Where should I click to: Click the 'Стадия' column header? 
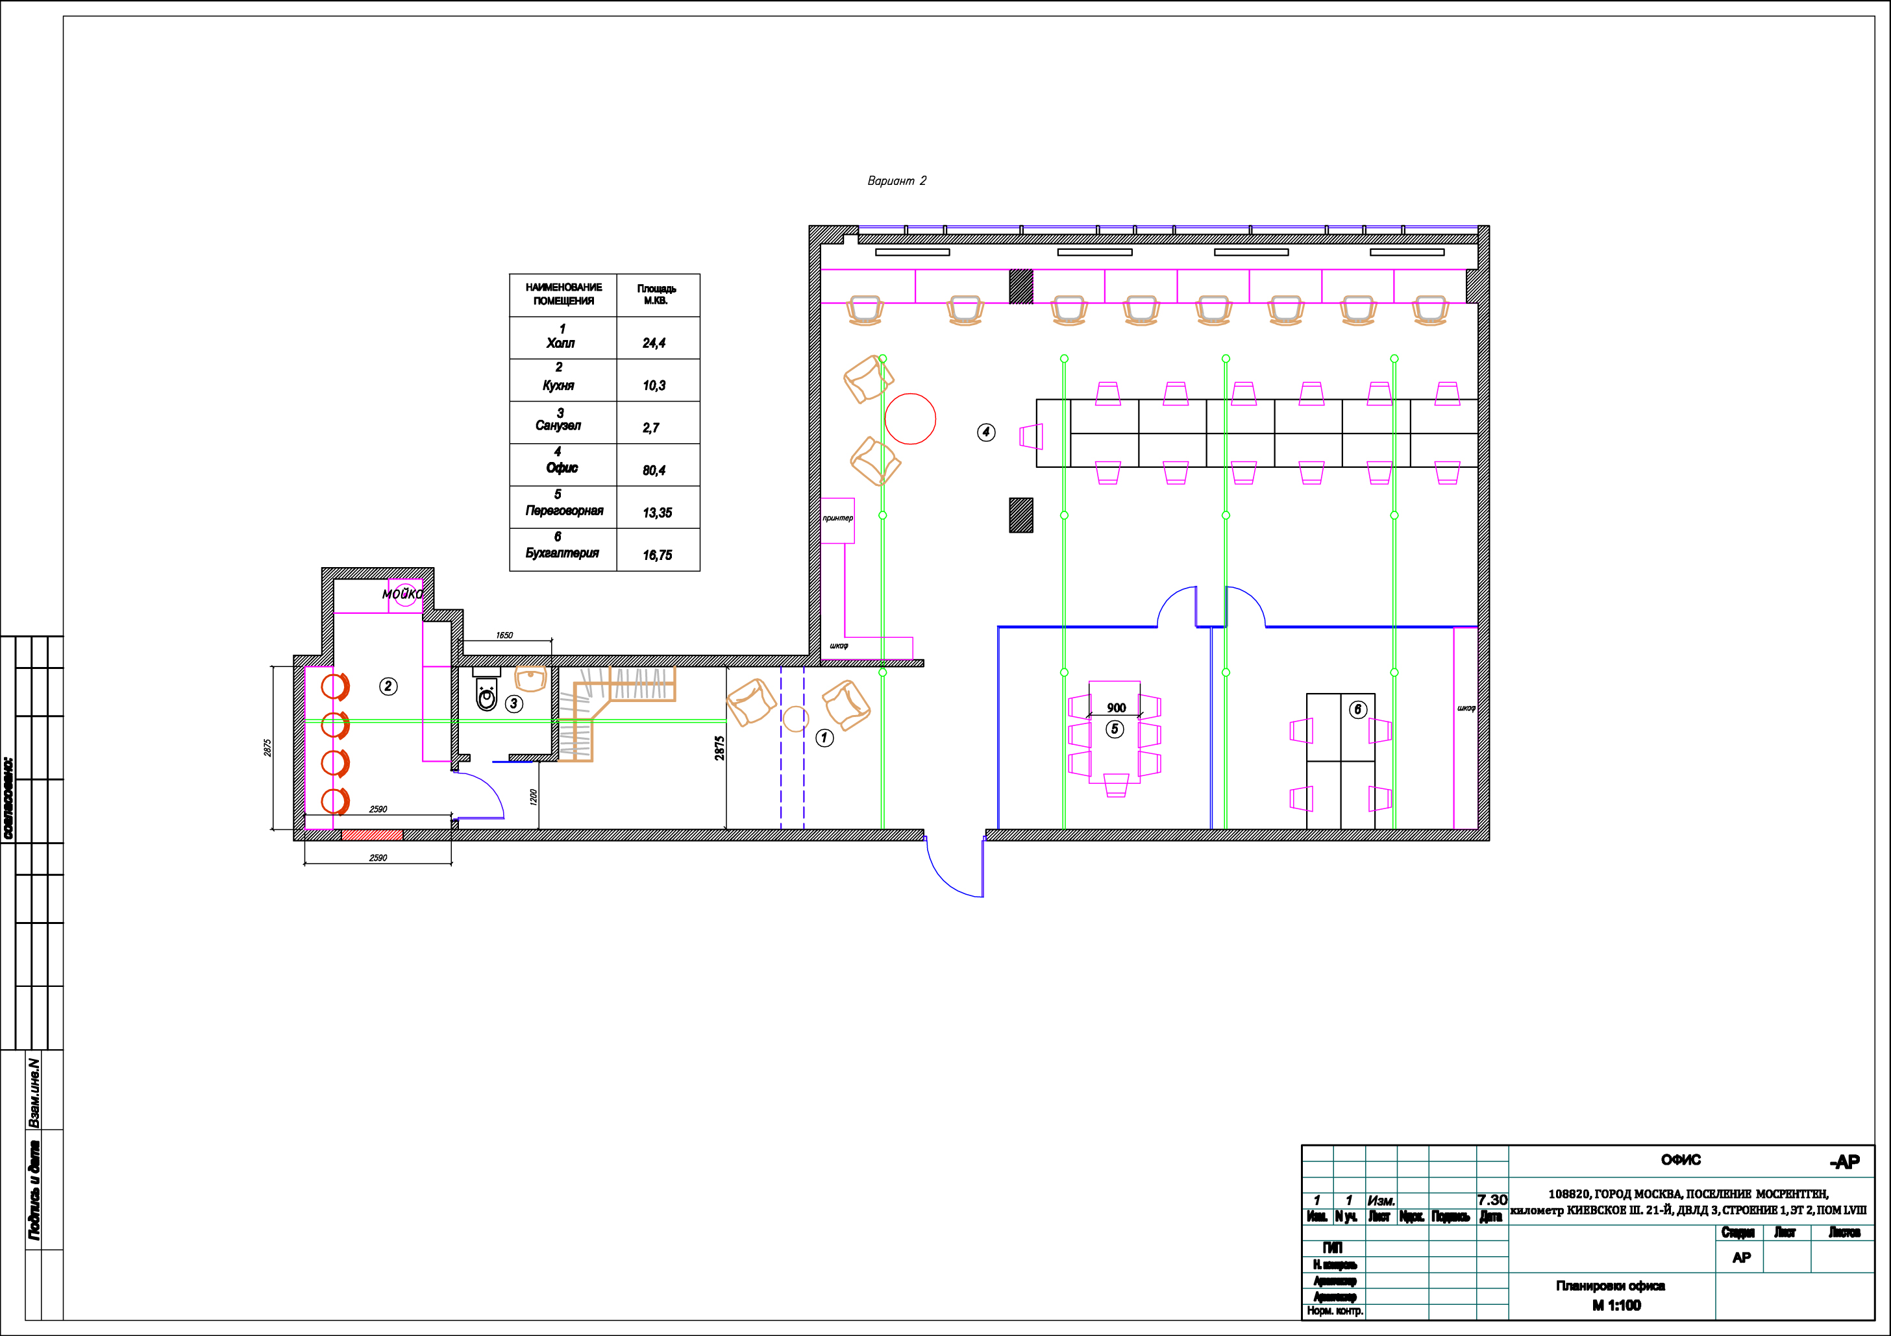(x=1738, y=1232)
